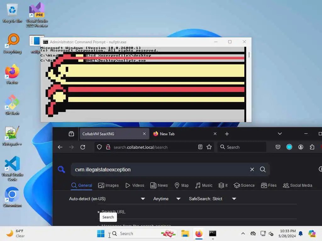The width and height of the screenshot is (322, 241).
Task: Select the Files search category
Action: [x=269, y=185]
